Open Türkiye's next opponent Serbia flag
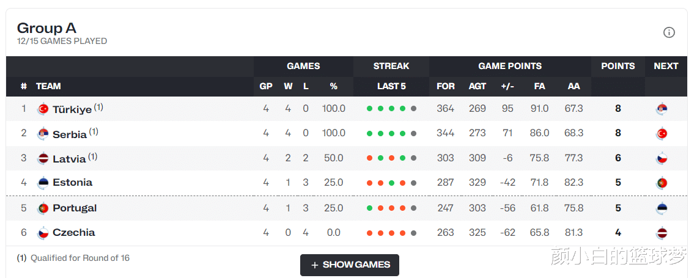This screenshot has height=278, width=697. pos(662,109)
